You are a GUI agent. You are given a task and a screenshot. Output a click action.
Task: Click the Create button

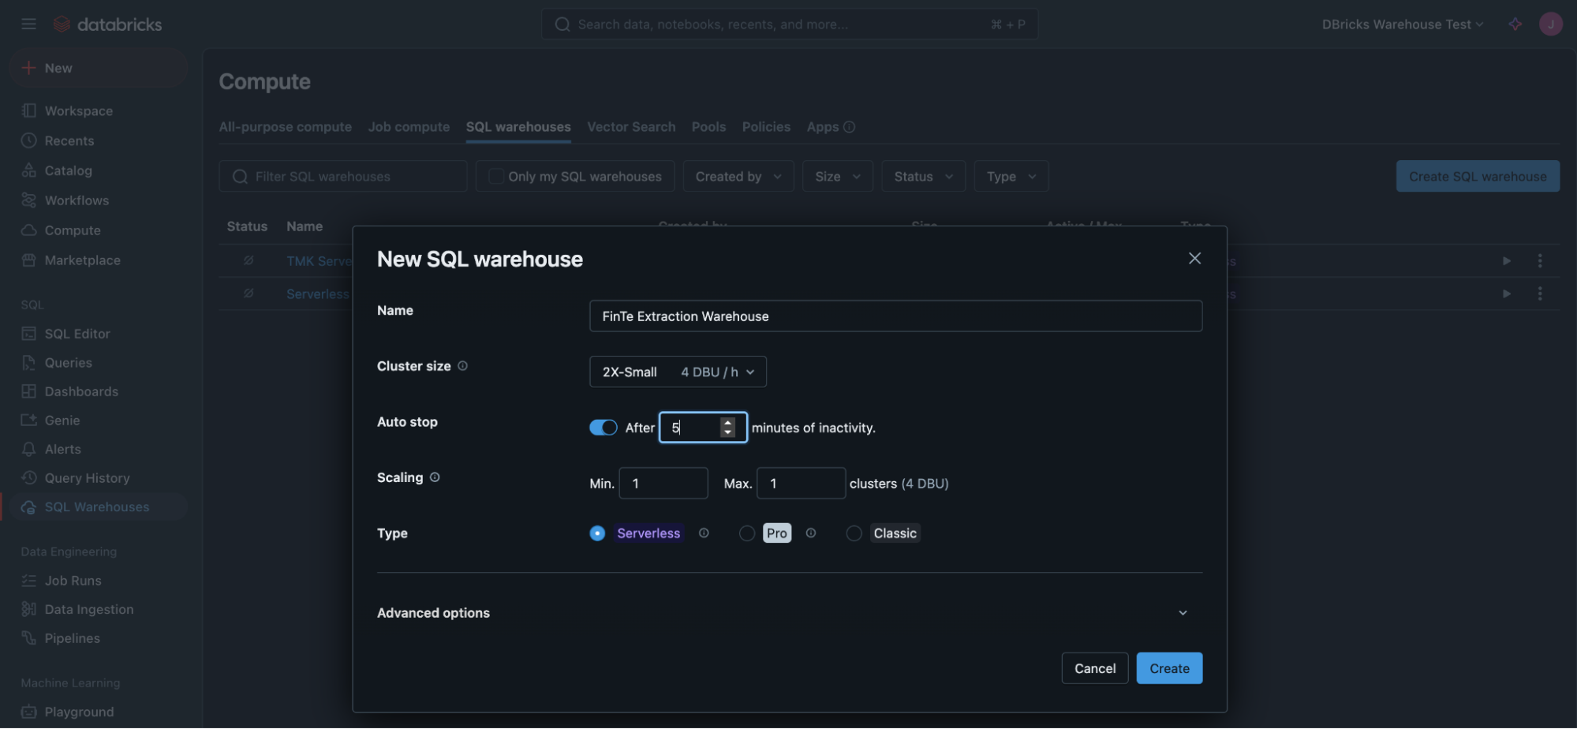(x=1169, y=668)
